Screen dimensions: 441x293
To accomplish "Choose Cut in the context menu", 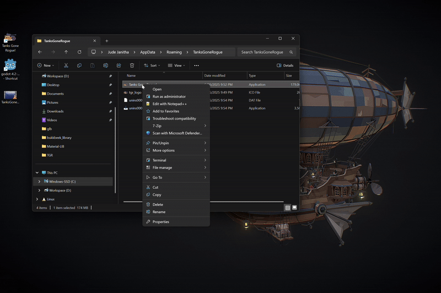I will [176, 187].
